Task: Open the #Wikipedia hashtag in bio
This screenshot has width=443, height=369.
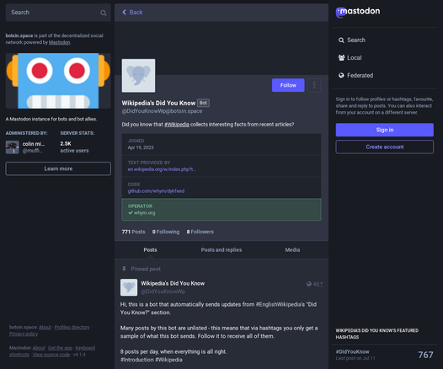Action: point(177,125)
